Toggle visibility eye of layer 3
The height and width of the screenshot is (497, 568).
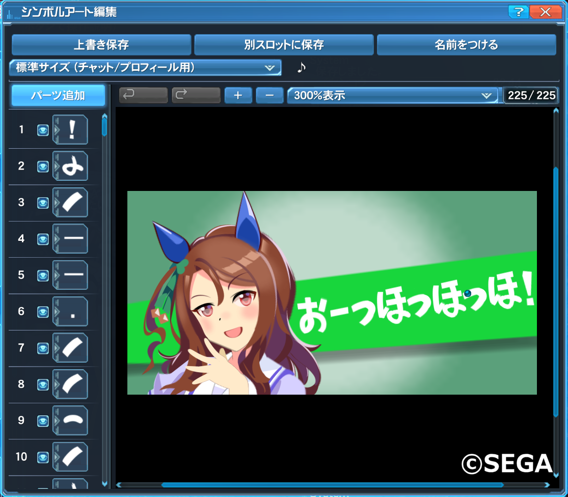(43, 203)
